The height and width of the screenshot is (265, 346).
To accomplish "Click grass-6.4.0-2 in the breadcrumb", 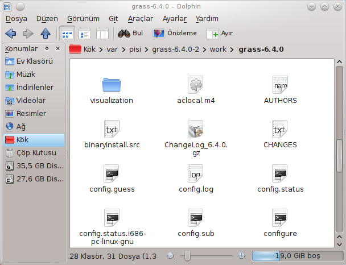I will [x=175, y=49].
